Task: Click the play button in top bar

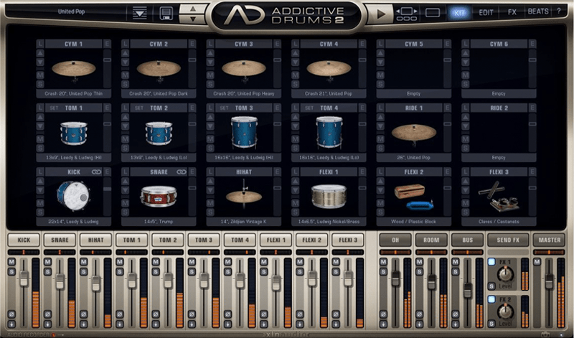Action: 380,12
